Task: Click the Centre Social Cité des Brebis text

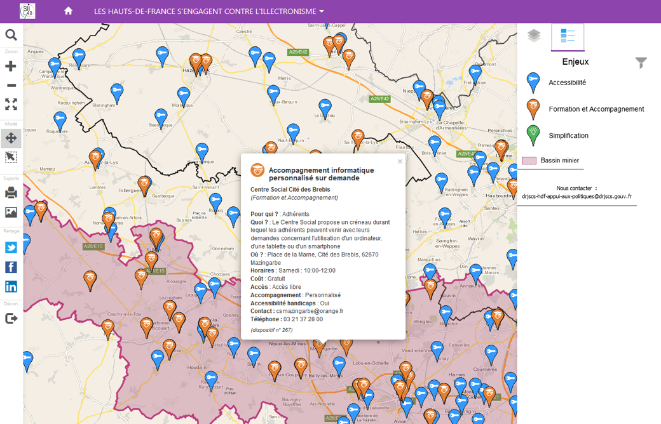Action: (x=290, y=190)
